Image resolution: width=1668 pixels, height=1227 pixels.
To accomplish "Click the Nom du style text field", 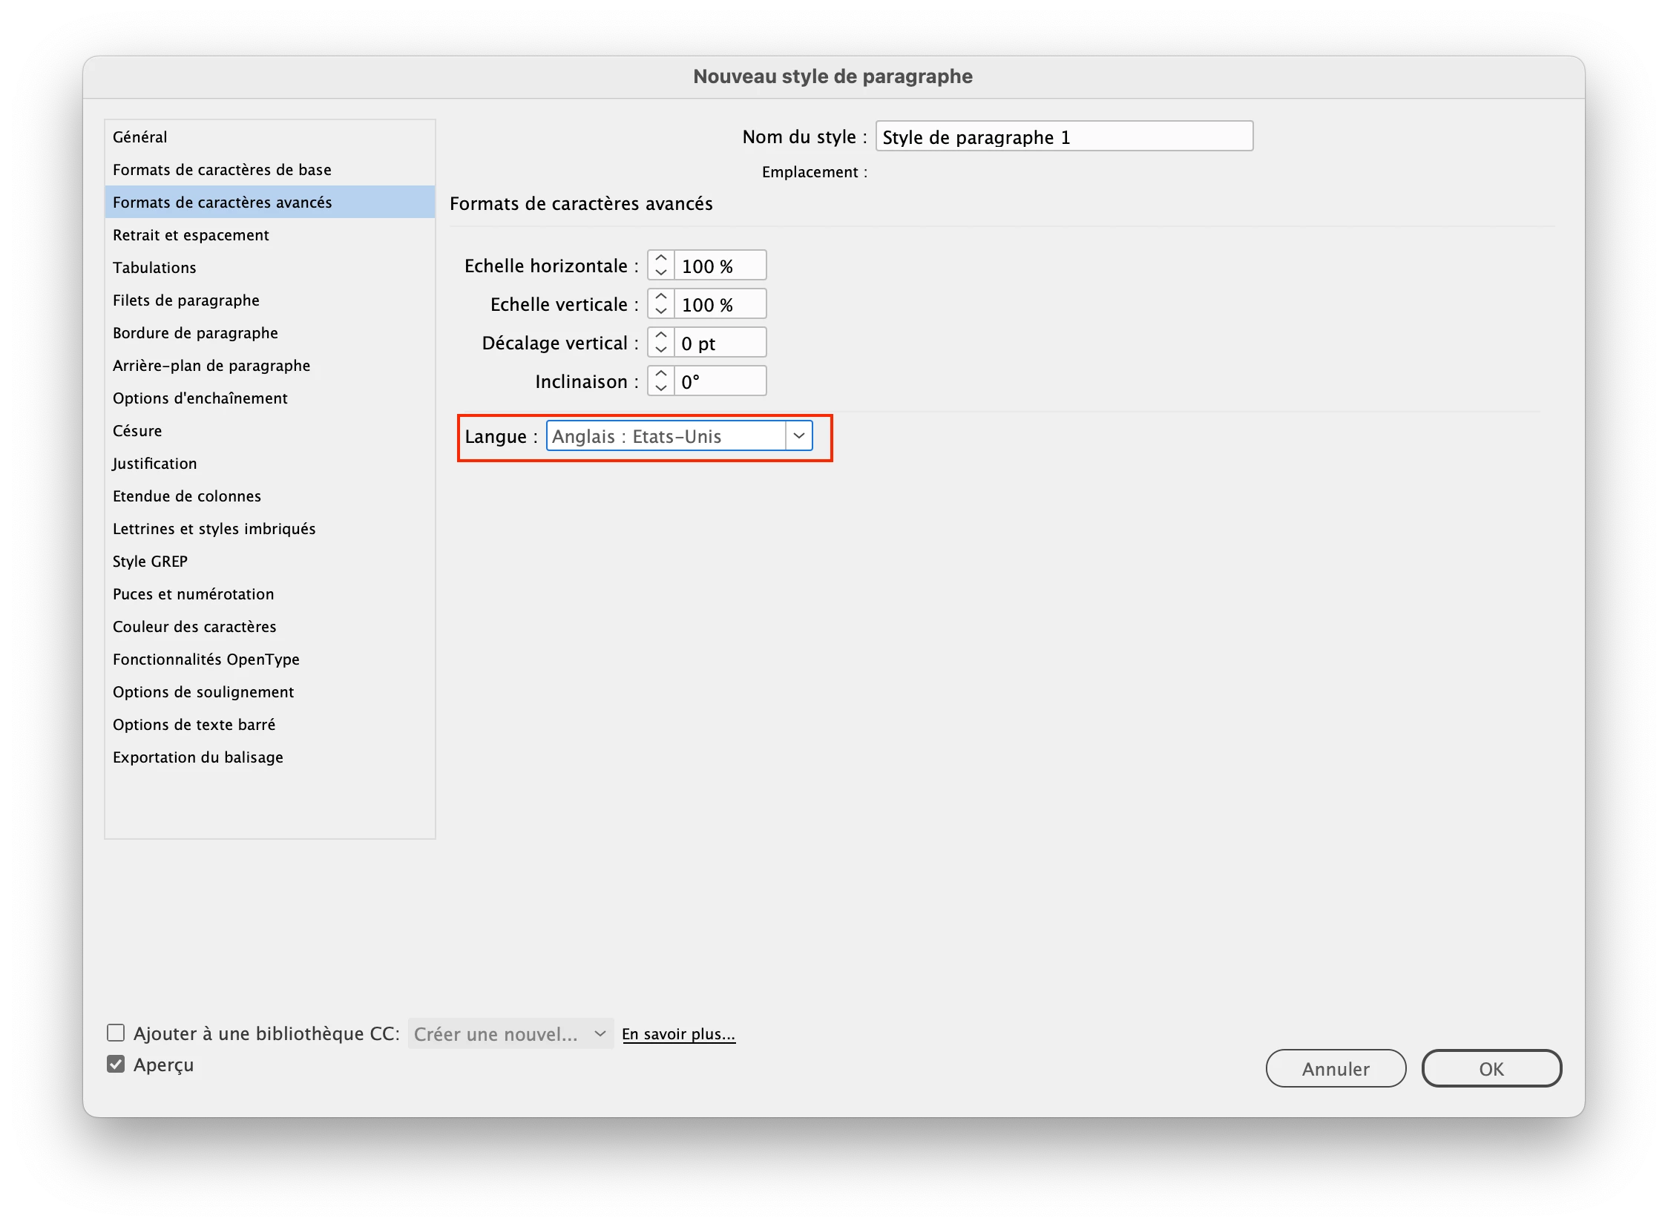I will pyautogui.click(x=1063, y=136).
